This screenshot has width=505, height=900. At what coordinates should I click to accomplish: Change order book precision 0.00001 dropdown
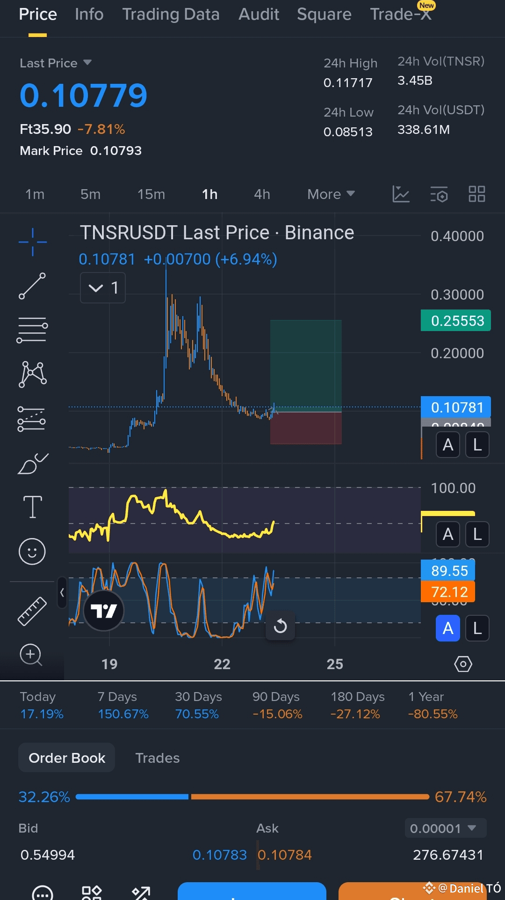[446, 828]
